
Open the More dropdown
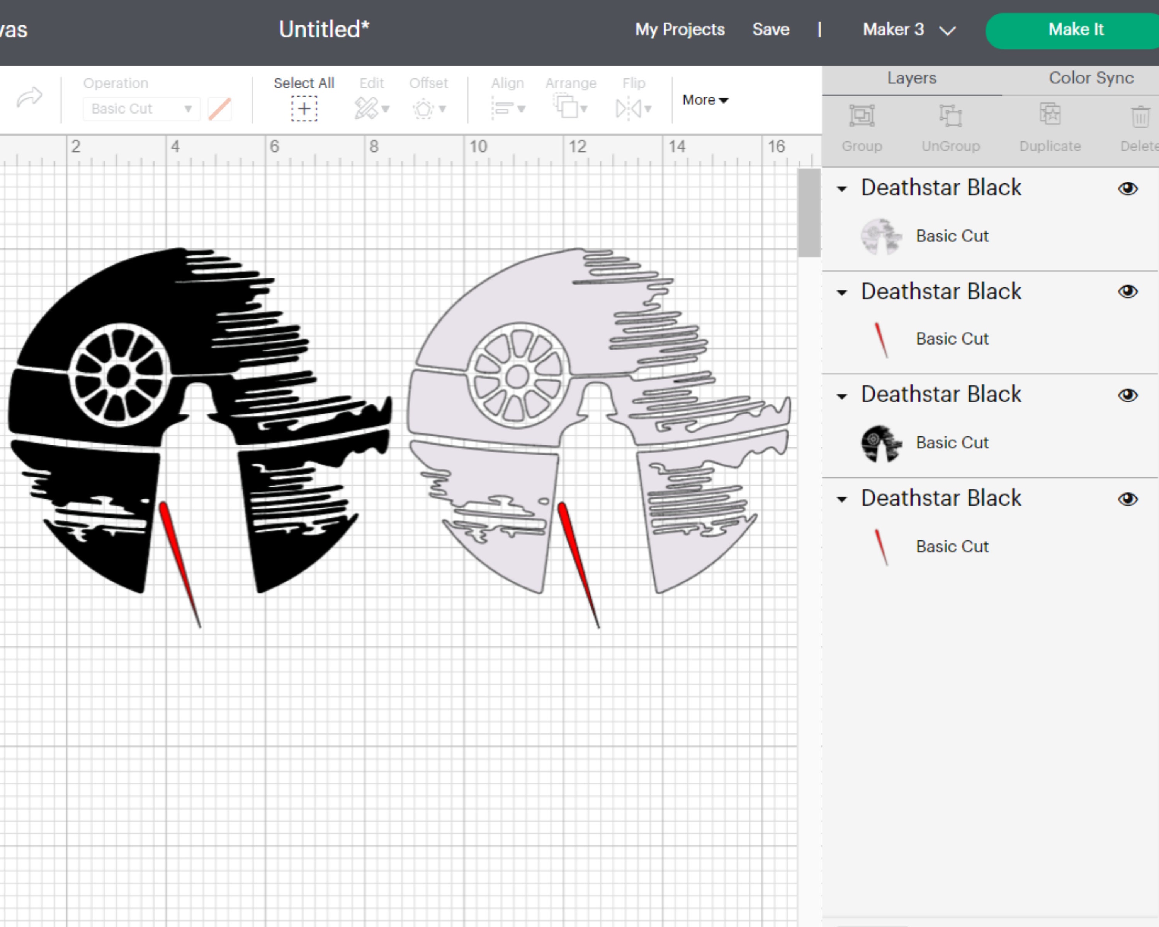(x=704, y=99)
